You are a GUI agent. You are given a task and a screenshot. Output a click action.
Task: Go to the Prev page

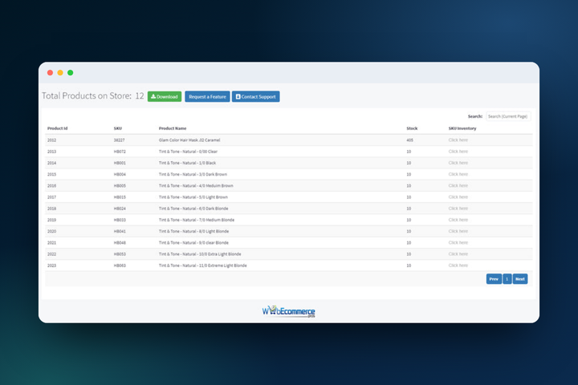tap(494, 279)
